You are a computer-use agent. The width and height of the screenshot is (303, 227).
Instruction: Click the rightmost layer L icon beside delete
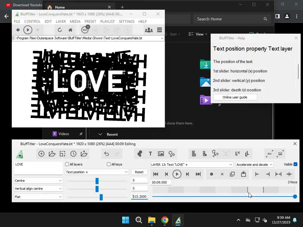[247, 154]
